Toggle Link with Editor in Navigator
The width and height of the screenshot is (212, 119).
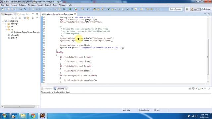click(x=28, y=18)
